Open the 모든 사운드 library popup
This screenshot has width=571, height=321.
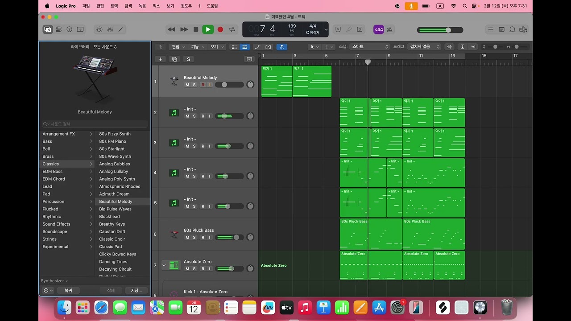[x=105, y=47]
